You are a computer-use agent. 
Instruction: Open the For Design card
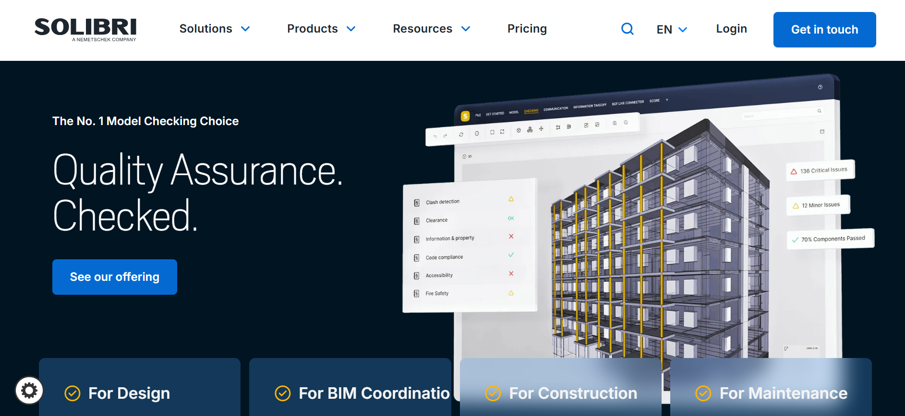pos(140,387)
